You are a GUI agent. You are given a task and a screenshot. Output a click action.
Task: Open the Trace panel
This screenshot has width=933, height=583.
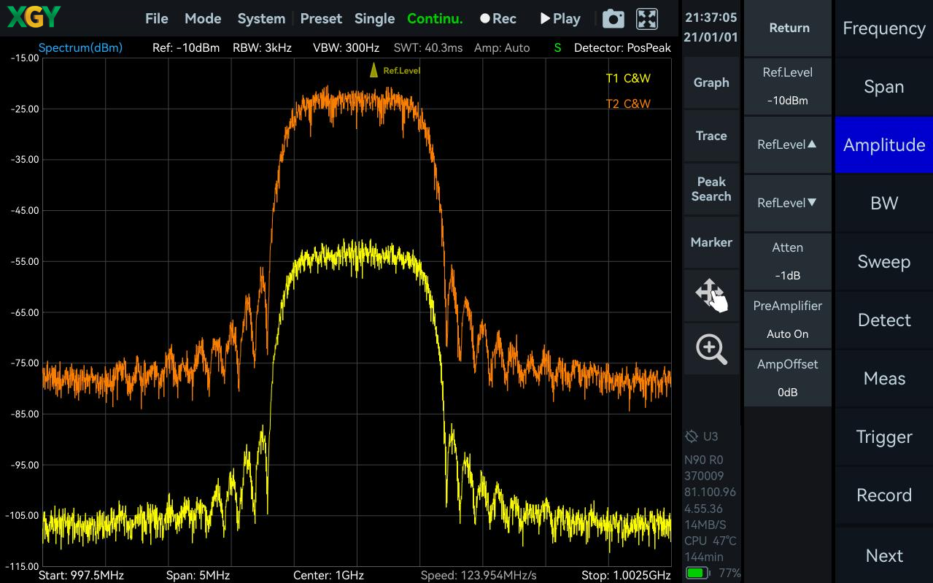pyautogui.click(x=711, y=136)
